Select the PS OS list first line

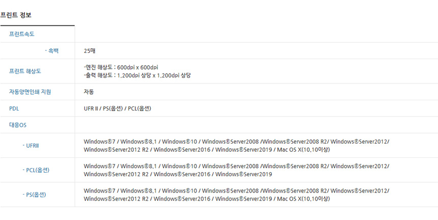coord(236,190)
